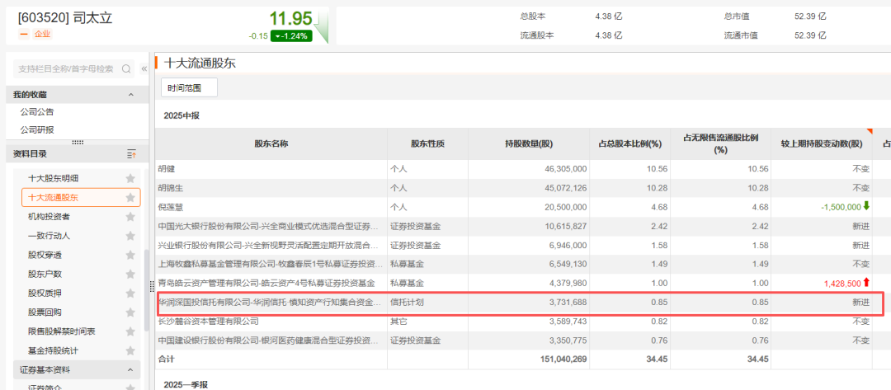Image resolution: width=891 pixels, height=390 pixels.
Task: Click star icon beside 股票回购
Action: coord(130,312)
